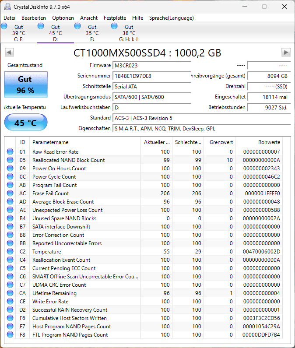This screenshot has width=295, height=348.
Task: Go to previous disk with left arrow
Action: (9, 53)
